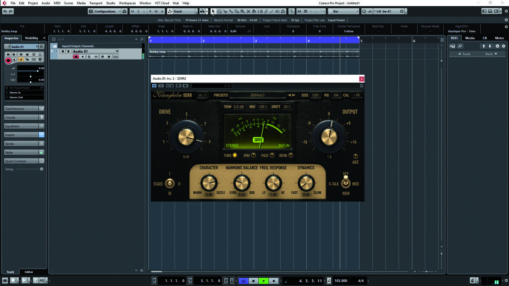
Task: Click the undo arrow in the toolbar
Action: click(5, 11)
